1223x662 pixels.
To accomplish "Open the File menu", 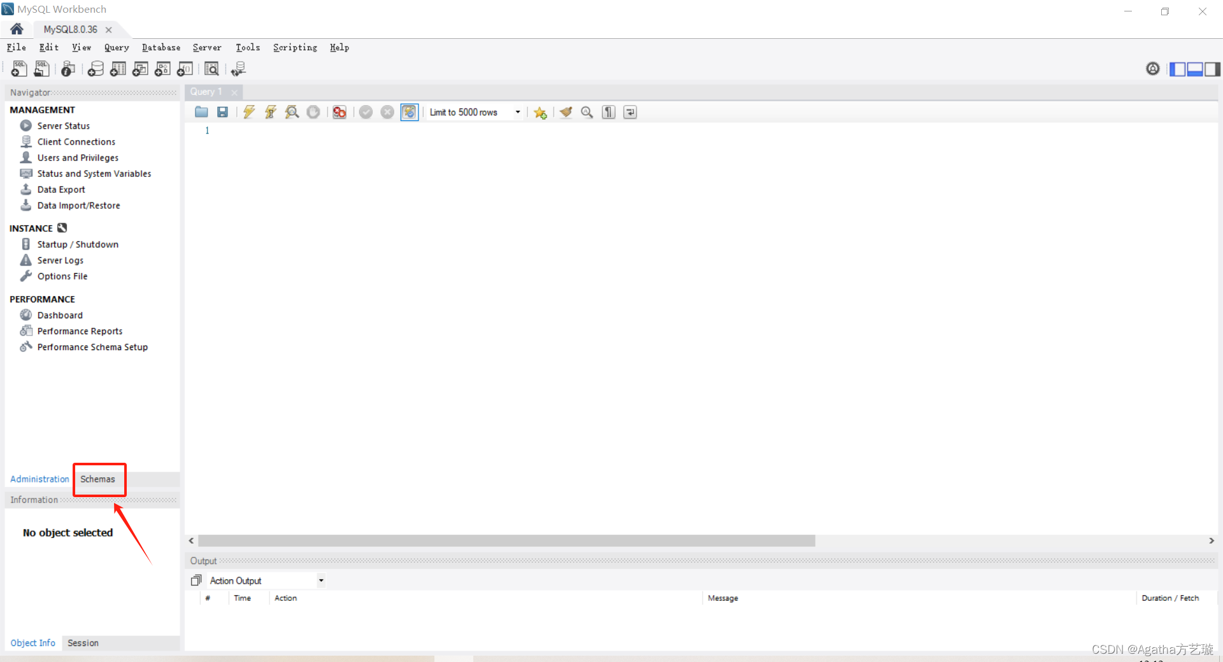I will click(17, 47).
